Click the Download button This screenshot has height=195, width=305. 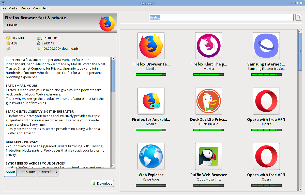pyautogui.click(x=102, y=184)
